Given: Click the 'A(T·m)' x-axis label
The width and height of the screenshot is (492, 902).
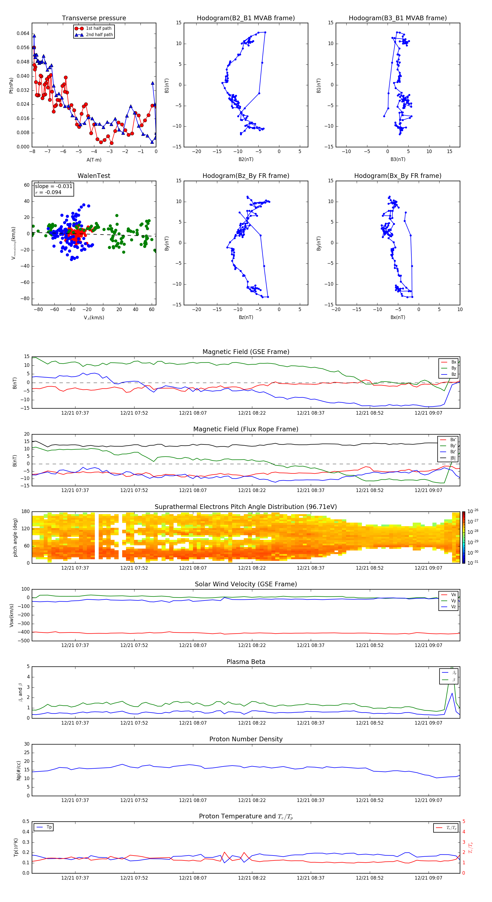Looking at the screenshot, I should coord(94,160).
